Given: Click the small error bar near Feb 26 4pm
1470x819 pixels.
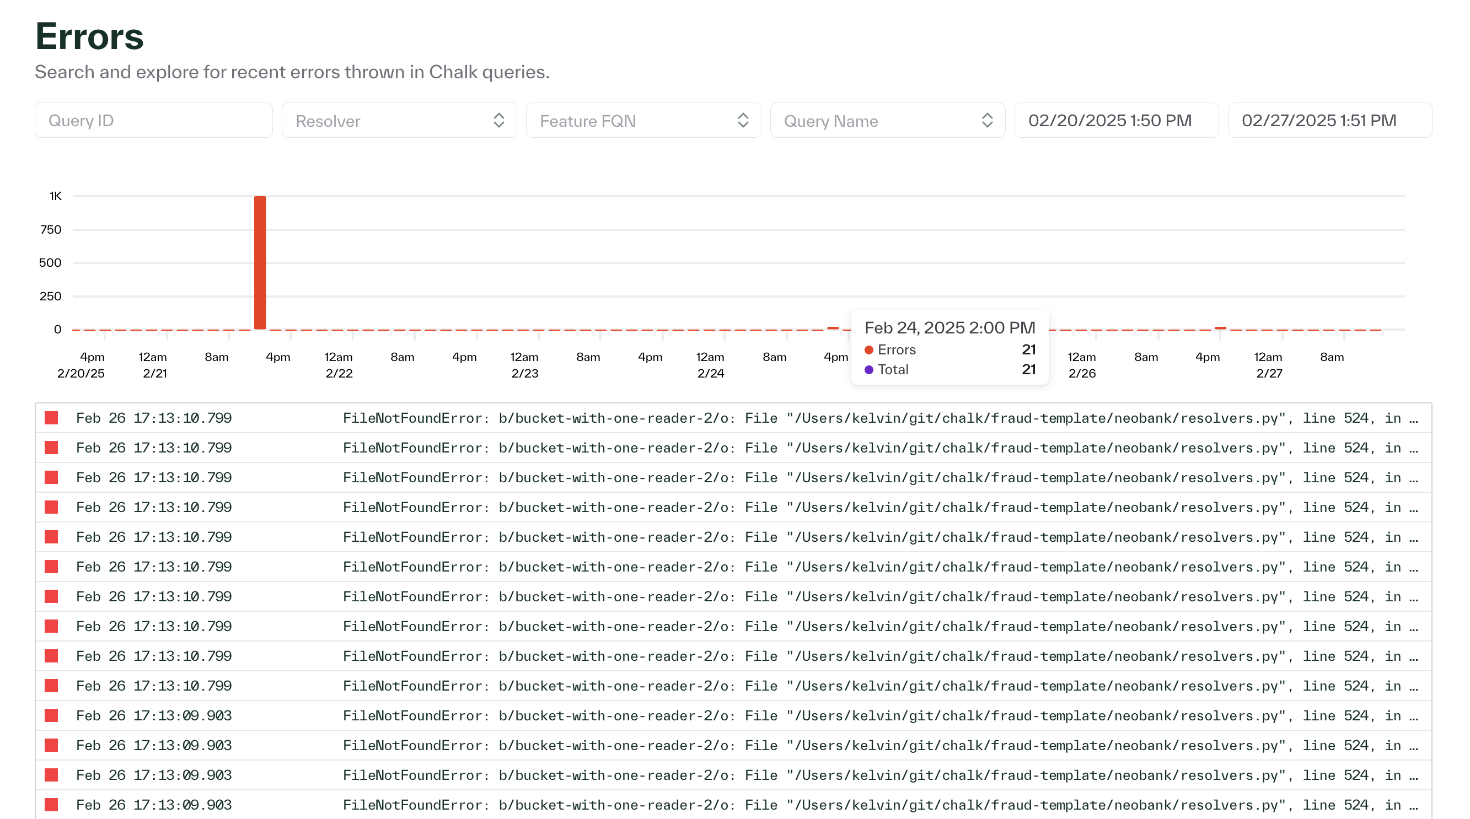Looking at the screenshot, I should (x=1220, y=328).
